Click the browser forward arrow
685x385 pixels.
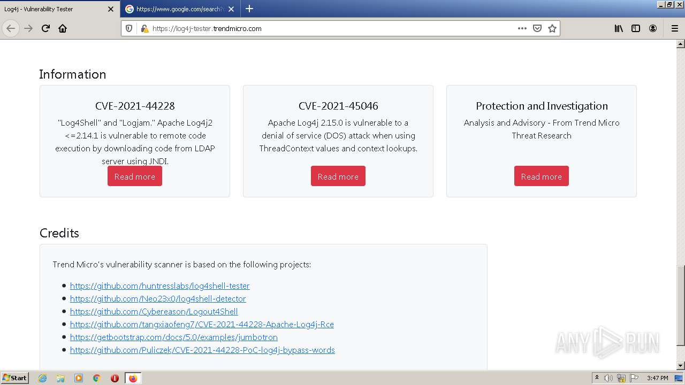(28, 28)
